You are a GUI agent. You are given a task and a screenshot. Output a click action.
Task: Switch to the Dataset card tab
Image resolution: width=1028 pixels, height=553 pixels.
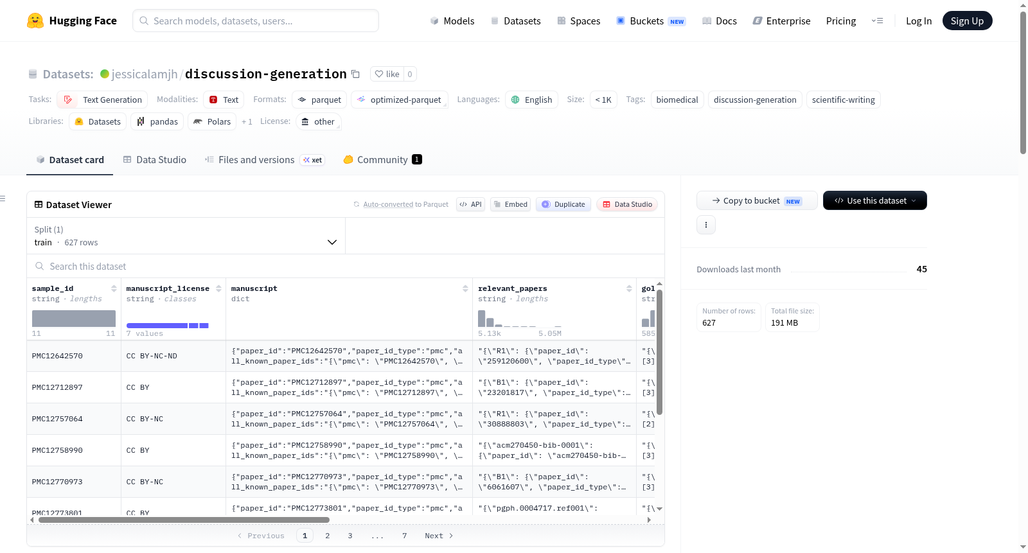point(69,160)
